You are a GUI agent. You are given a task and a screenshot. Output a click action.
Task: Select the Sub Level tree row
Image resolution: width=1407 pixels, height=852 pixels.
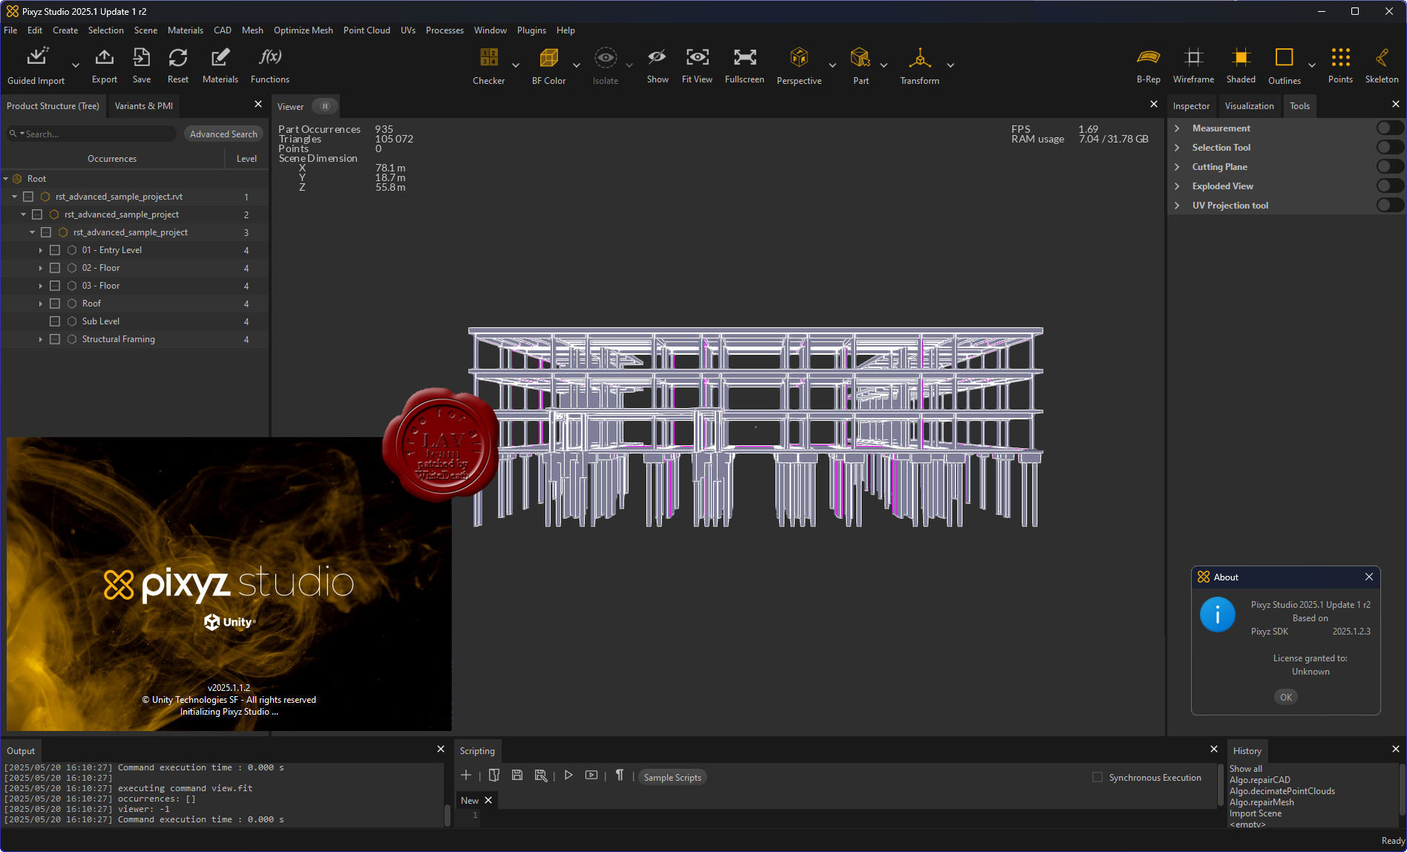pos(134,321)
